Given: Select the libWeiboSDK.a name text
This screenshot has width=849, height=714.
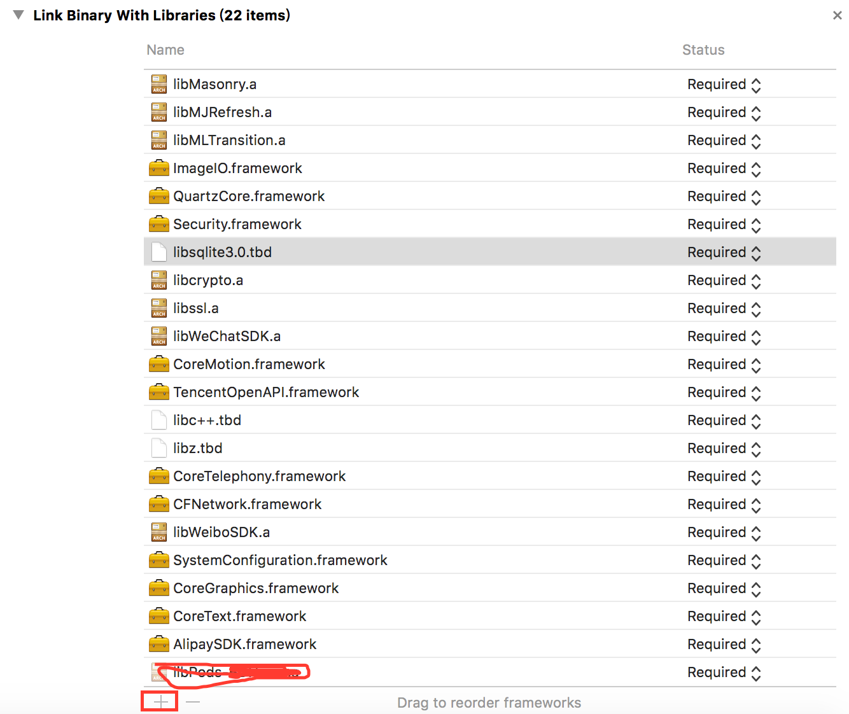Looking at the screenshot, I should [x=221, y=532].
